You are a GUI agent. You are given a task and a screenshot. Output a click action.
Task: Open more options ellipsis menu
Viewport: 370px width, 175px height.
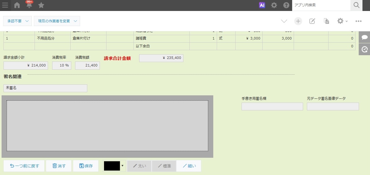tap(358, 21)
